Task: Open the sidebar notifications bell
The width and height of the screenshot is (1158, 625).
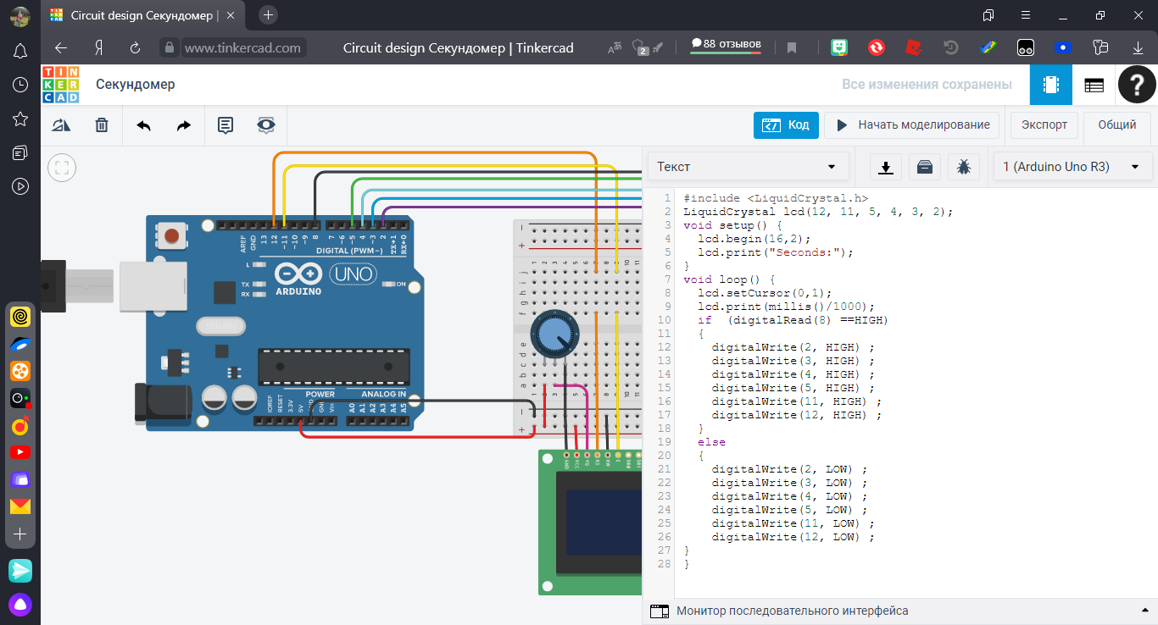Action: [20, 51]
